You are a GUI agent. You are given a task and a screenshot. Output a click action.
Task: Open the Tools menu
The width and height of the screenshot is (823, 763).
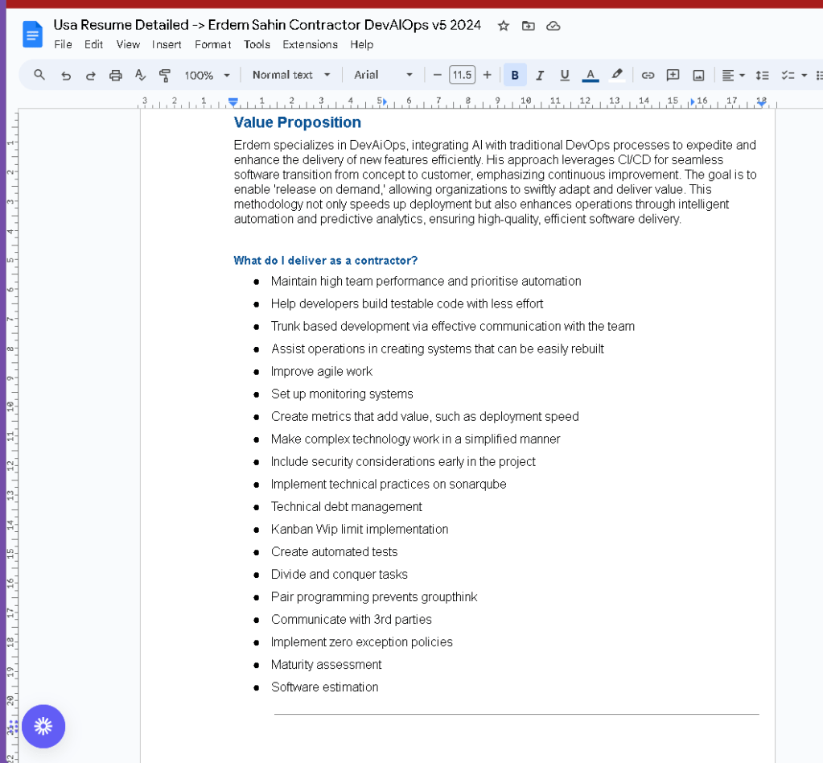(x=257, y=44)
